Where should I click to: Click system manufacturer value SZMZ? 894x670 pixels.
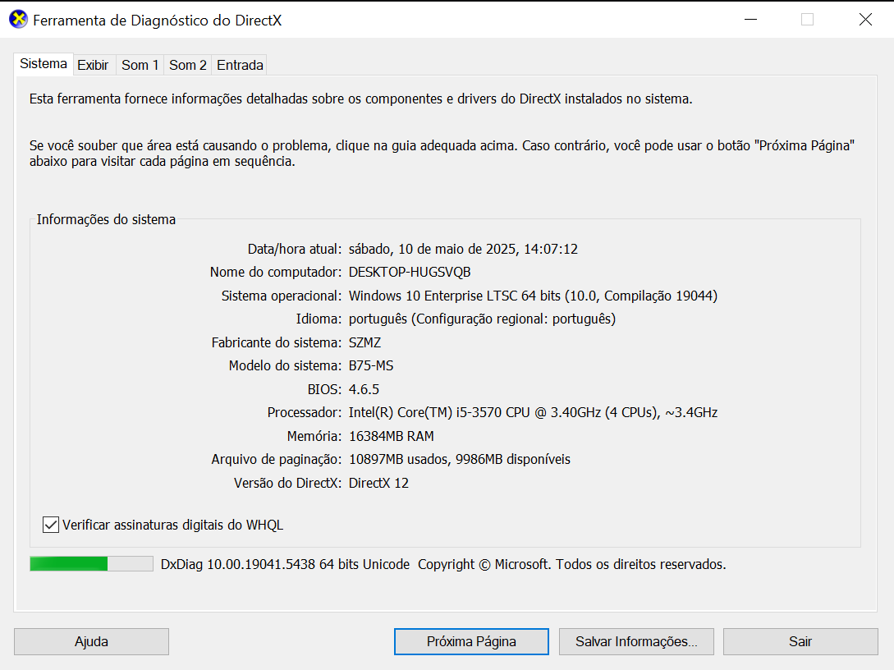click(x=364, y=342)
